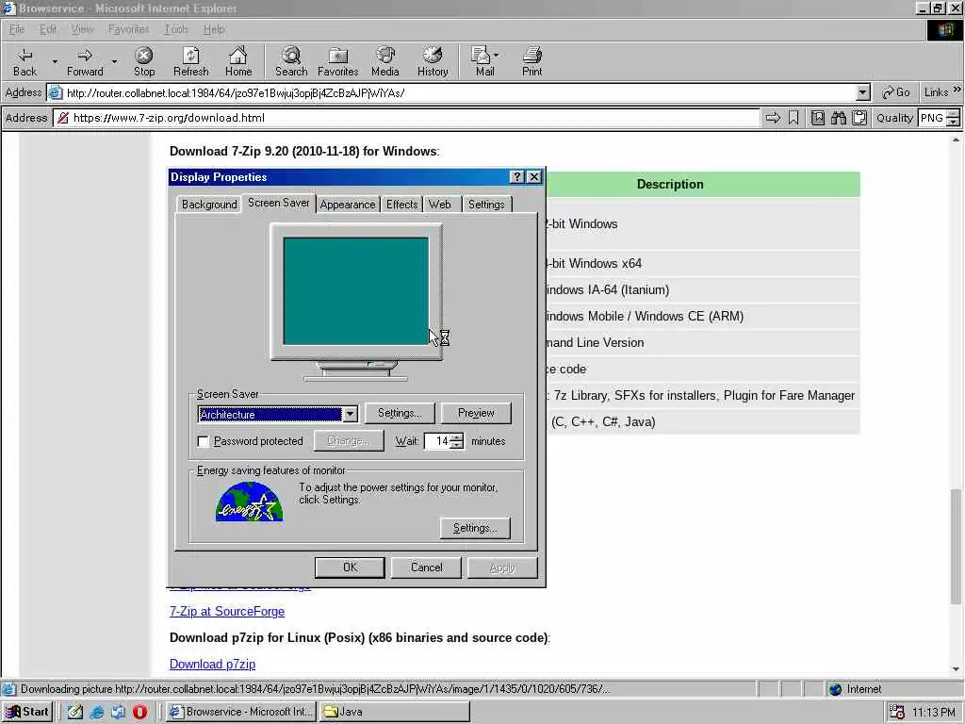Open the Forward button history dropdown arrow
This screenshot has width=965, height=724.
pyautogui.click(x=114, y=61)
